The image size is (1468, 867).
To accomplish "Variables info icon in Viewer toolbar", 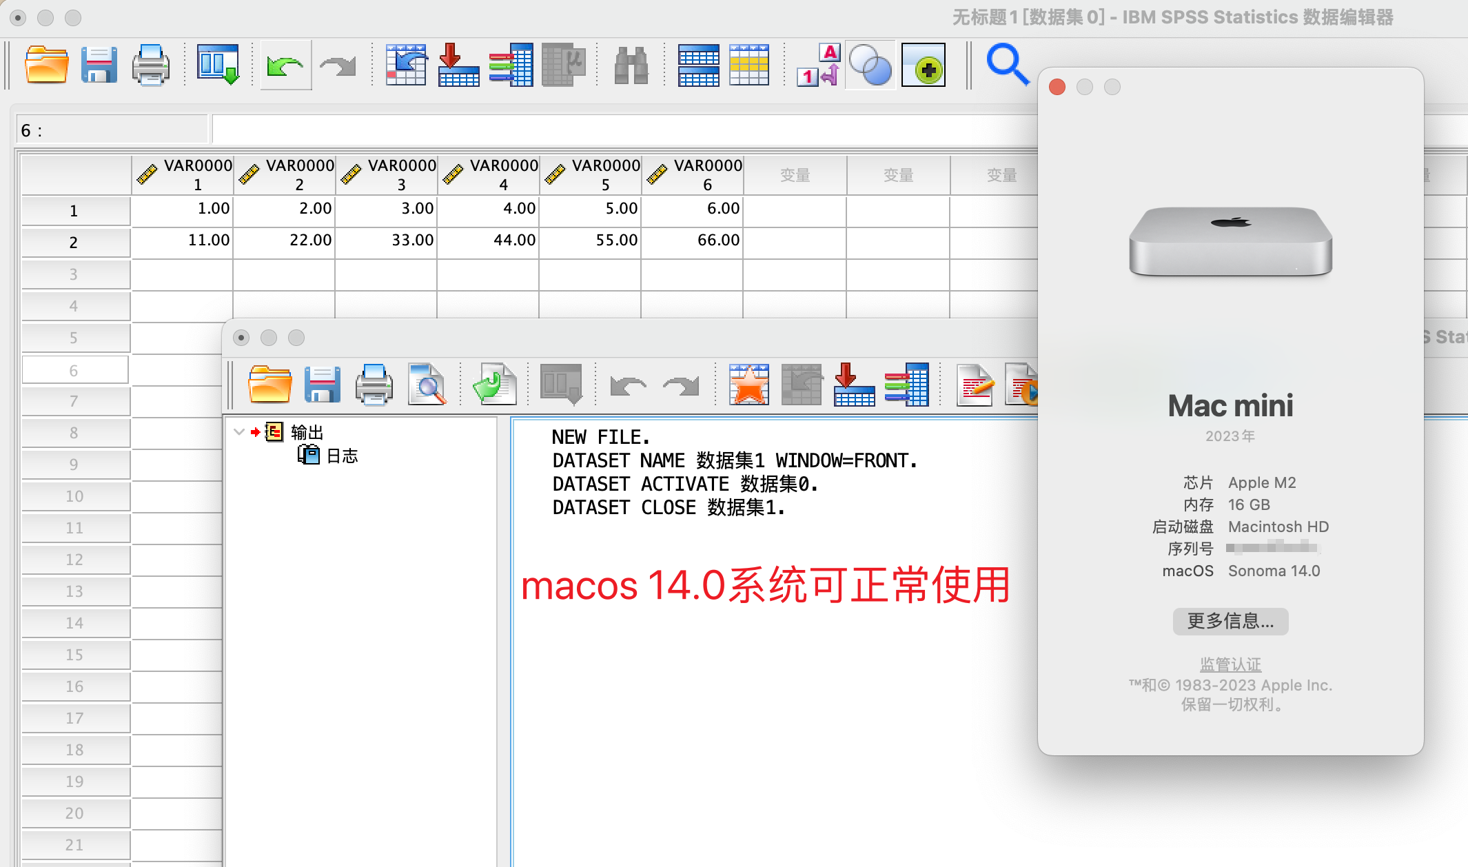I will point(906,384).
